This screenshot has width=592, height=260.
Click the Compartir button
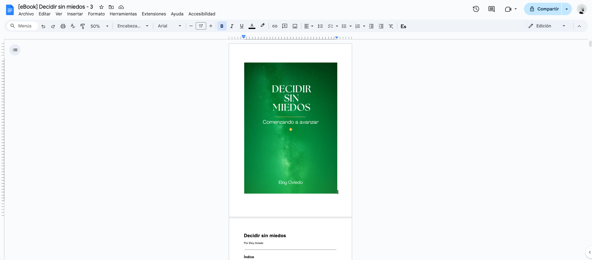click(543, 9)
